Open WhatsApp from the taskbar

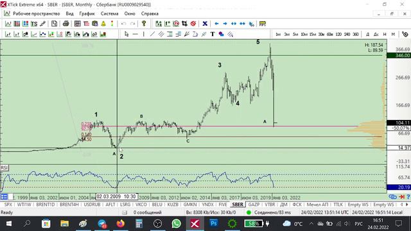(176, 223)
